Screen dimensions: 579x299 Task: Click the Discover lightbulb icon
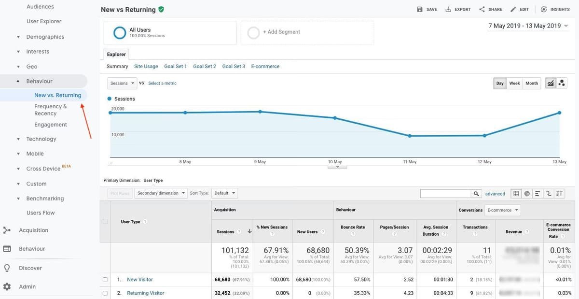(x=7, y=268)
